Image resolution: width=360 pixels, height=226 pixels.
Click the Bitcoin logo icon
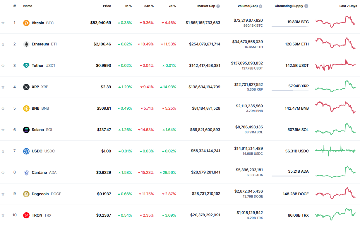(26, 23)
